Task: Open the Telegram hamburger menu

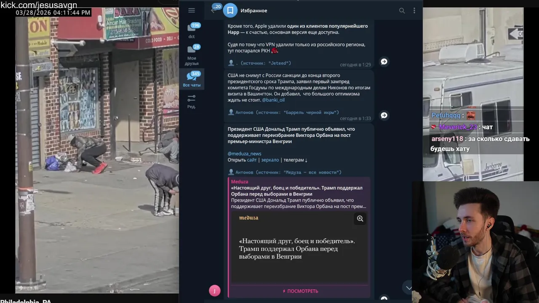Action: pos(192,11)
